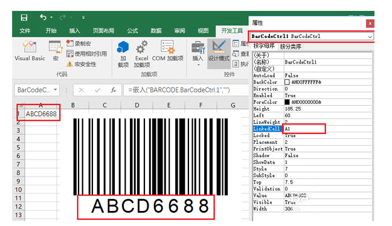Switch to 按分类序 categorized tab
Image resolution: width=392 pixels, height=226 pixels.
coord(291,47)
